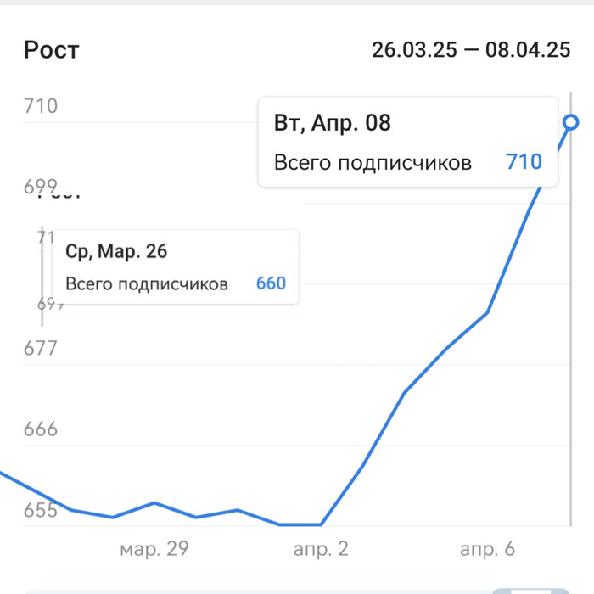Click the 'апр. 6' x-axis label
The width and height of the screenshot is (594, 594).
point(487,549)
